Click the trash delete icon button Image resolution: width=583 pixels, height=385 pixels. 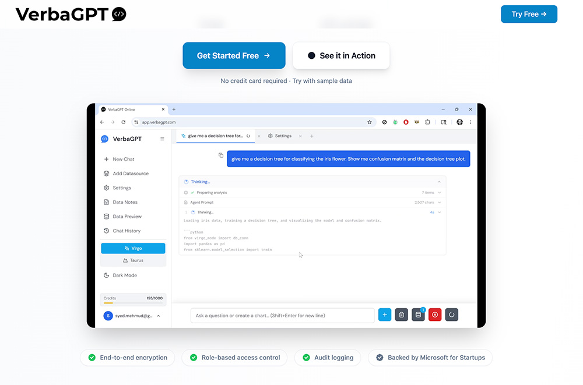tap(402, 315)
